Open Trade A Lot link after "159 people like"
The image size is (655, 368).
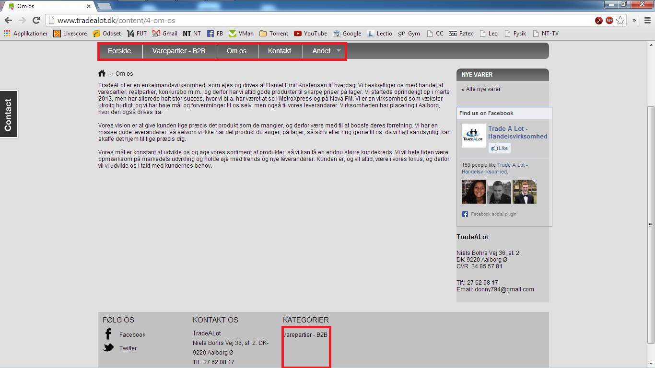(494, 168)
